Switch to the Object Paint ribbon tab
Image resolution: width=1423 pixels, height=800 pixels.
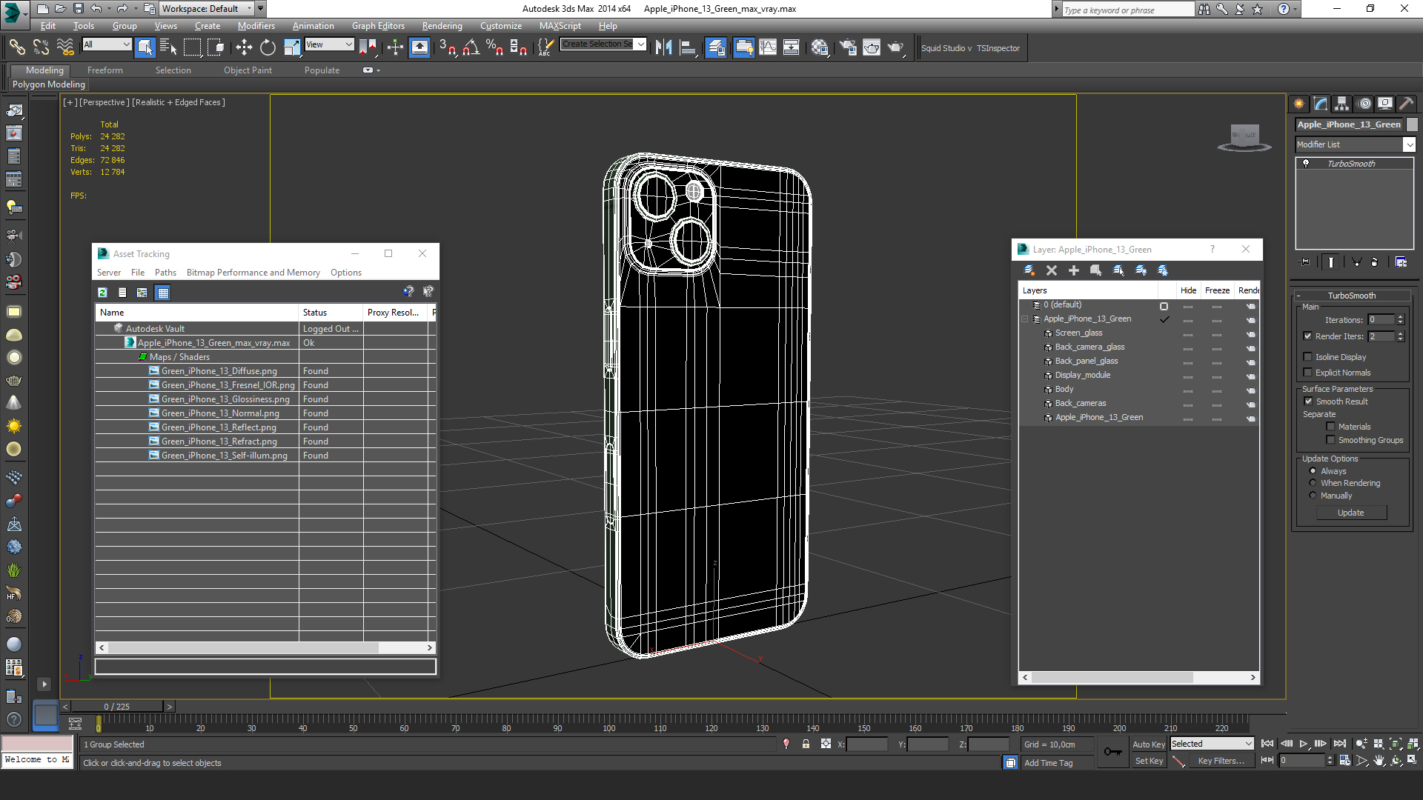click(248, 70)
